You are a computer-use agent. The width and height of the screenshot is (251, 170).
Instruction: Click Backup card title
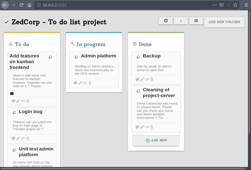152,56
